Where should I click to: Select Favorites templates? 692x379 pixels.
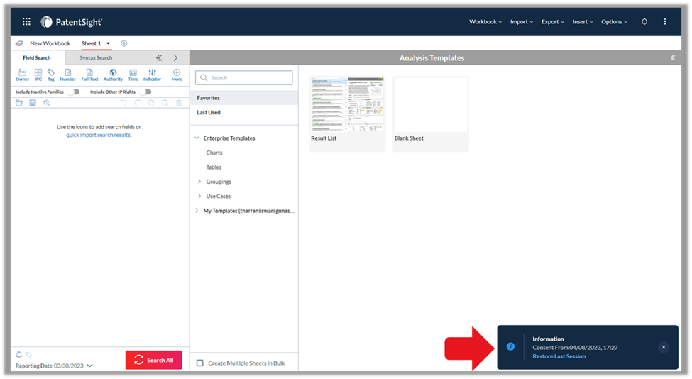tap(244, 98)
